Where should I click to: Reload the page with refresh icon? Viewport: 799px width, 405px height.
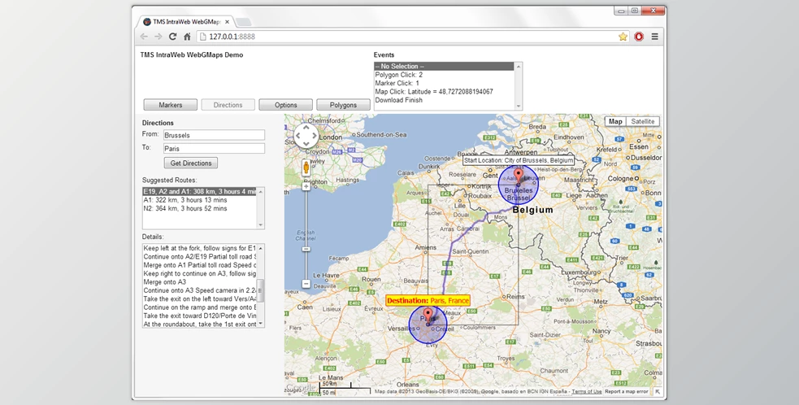(x=173, y=37)
